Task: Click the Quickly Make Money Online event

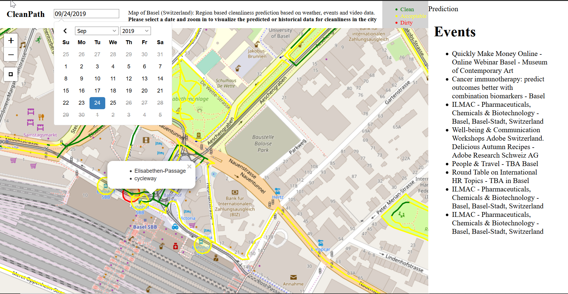Action: pyautogui.click(x=500, y=62)
